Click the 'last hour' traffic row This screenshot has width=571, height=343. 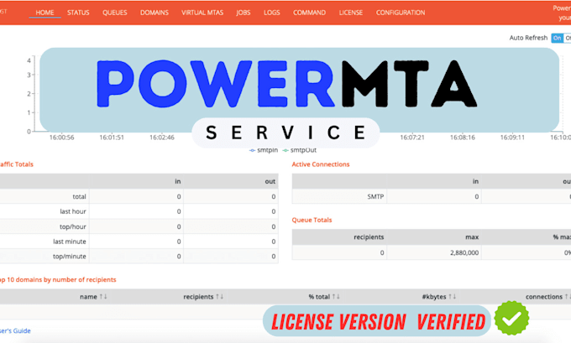[x=139, y=211]
